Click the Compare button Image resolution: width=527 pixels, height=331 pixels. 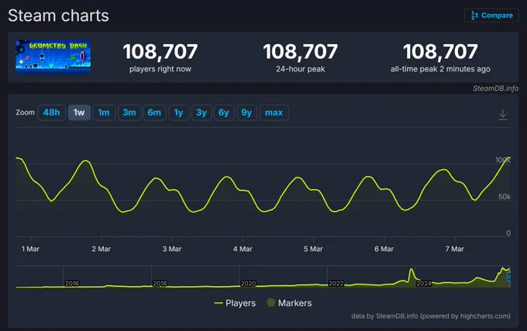point(491,16)
